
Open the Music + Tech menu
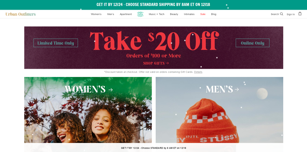pos(156,14)
